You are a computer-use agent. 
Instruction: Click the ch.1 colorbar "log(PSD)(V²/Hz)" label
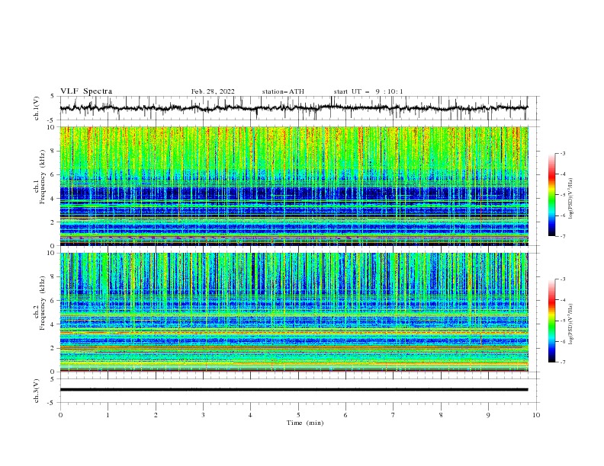[x=571, y=199]
